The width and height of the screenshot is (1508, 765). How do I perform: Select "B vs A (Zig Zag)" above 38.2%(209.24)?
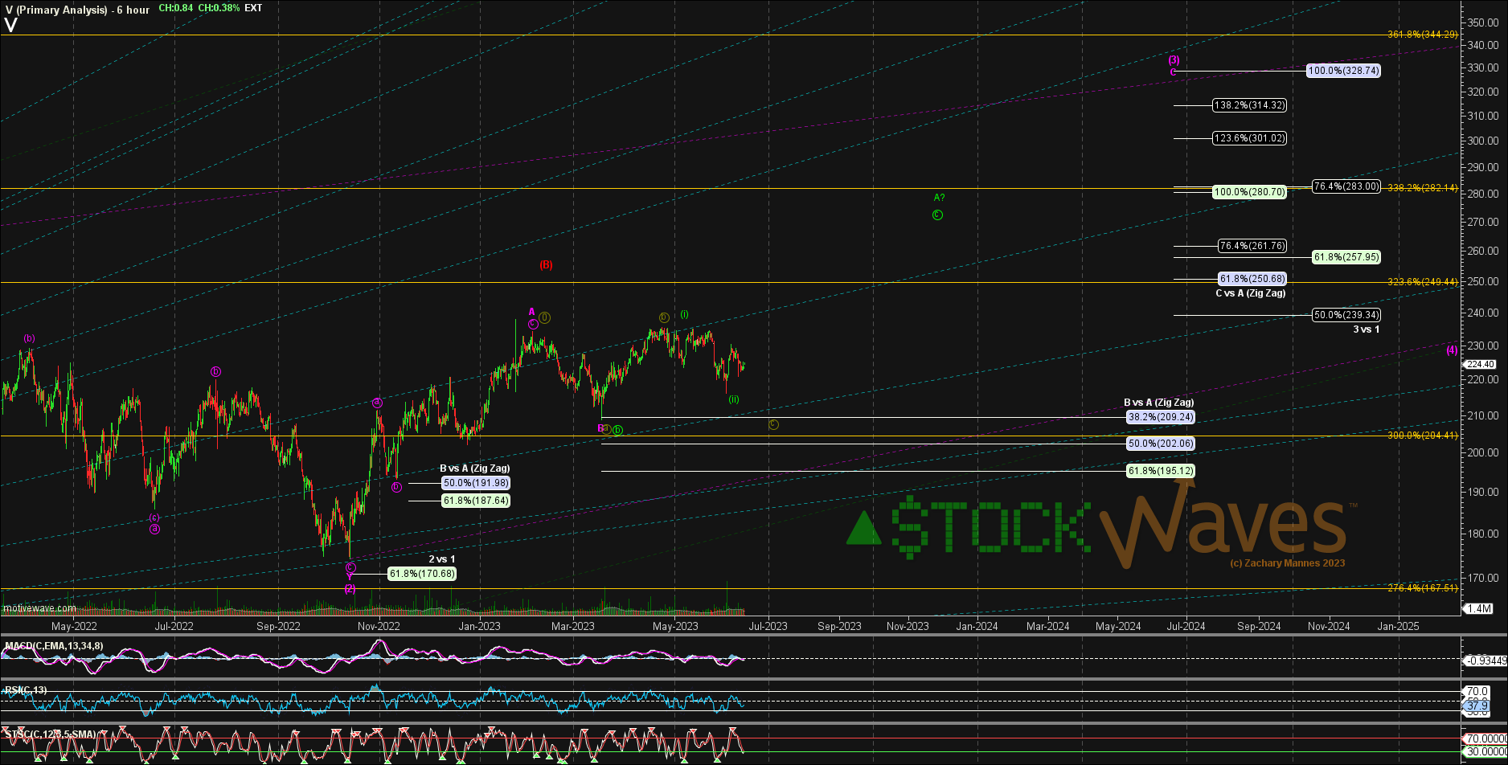pos(1158,403)
